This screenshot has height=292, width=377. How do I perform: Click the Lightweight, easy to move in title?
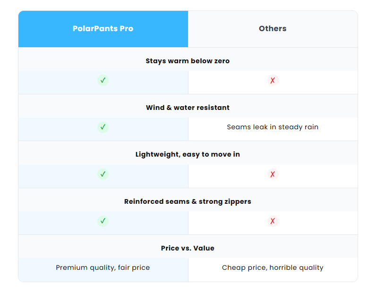pos(188,154)
